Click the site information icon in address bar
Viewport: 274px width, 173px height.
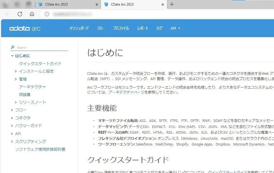tap(47, 14)
